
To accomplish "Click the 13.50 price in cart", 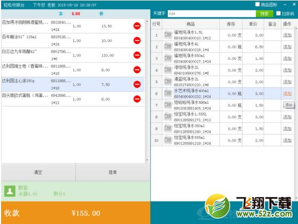I will coord(107,26).
